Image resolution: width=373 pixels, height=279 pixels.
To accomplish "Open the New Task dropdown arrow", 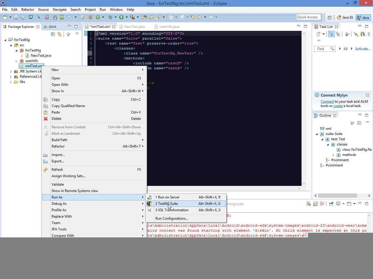I will tap(323, 34).
